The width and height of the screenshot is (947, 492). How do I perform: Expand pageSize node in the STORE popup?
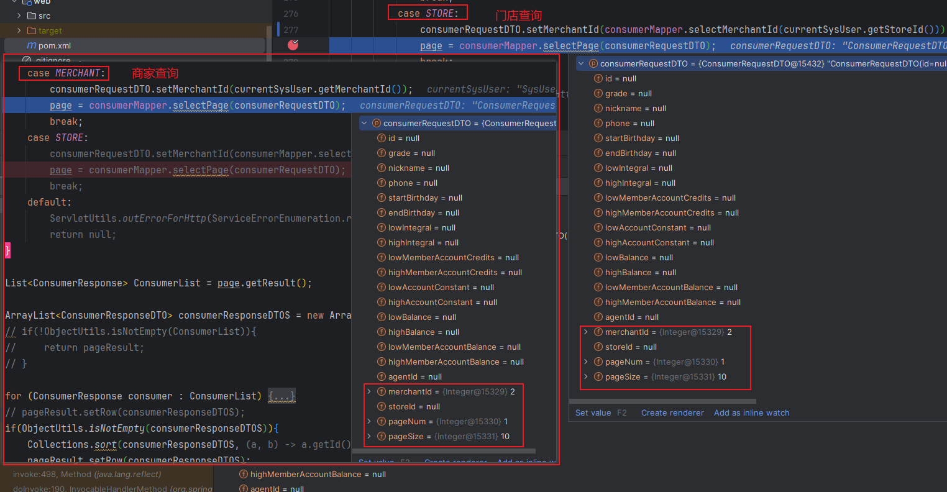[x=585, y=376]
